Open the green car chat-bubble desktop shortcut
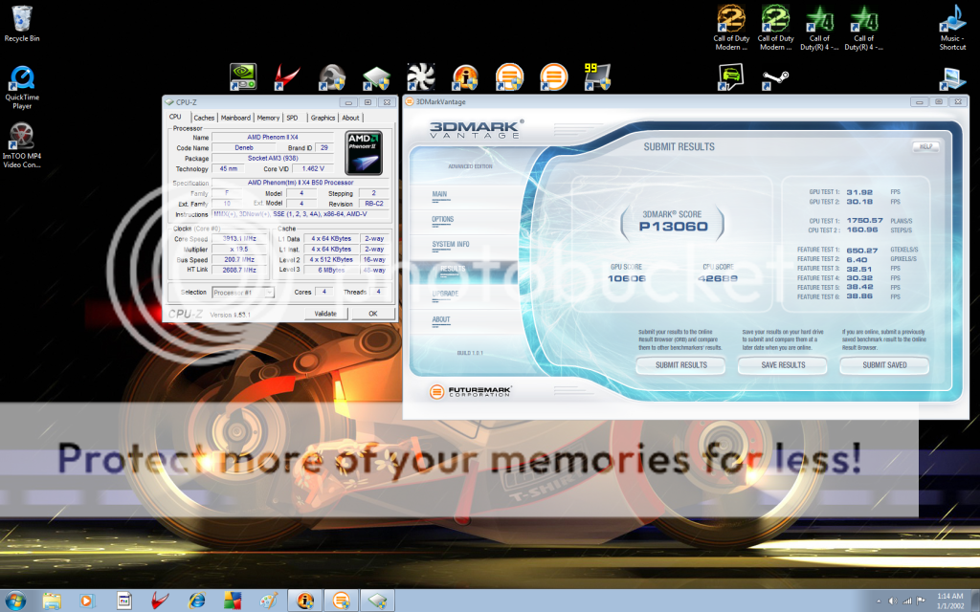 tap(730, 77)
